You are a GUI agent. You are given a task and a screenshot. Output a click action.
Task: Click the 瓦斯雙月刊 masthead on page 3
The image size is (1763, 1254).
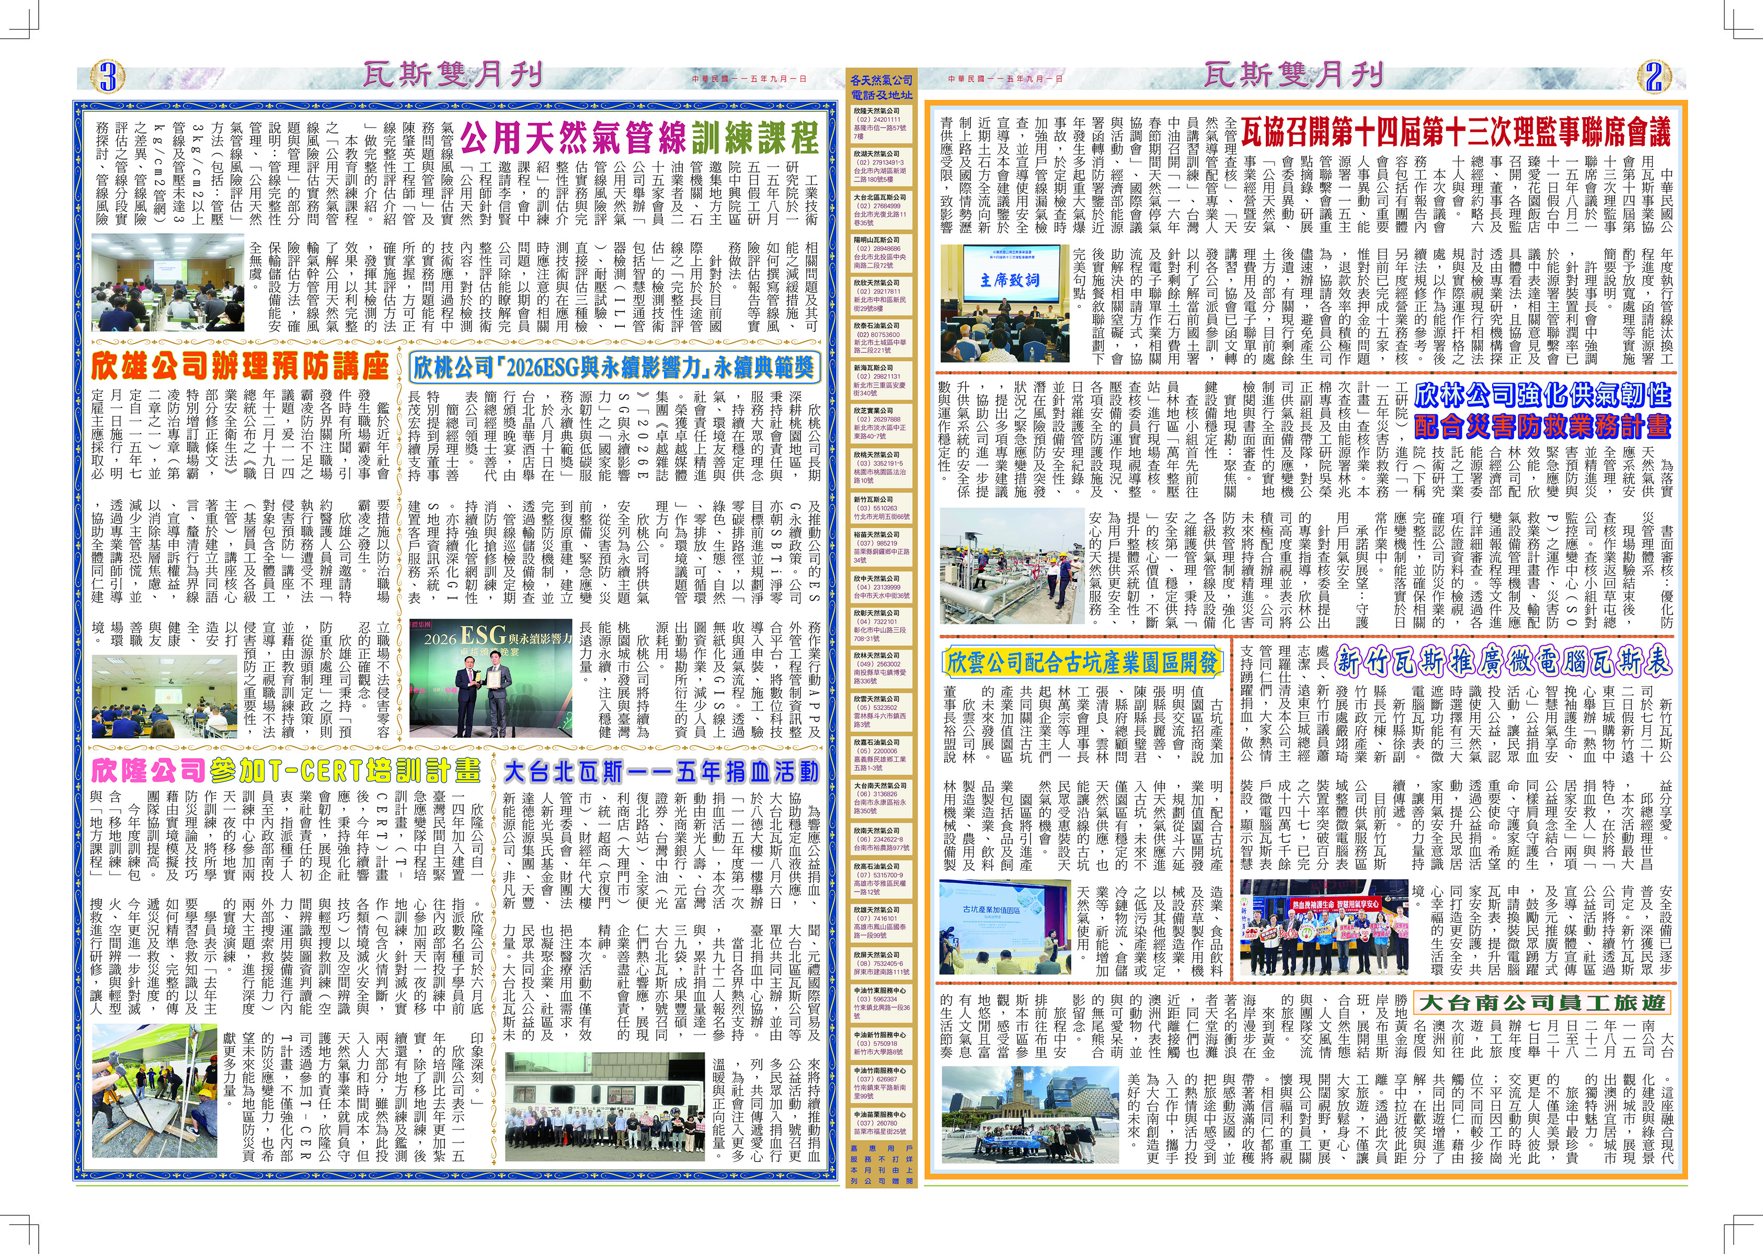pyautogui.click(x=453, y=76)
